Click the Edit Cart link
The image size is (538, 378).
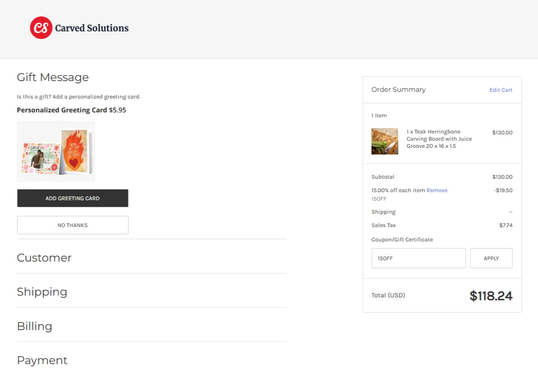[501, 90]
